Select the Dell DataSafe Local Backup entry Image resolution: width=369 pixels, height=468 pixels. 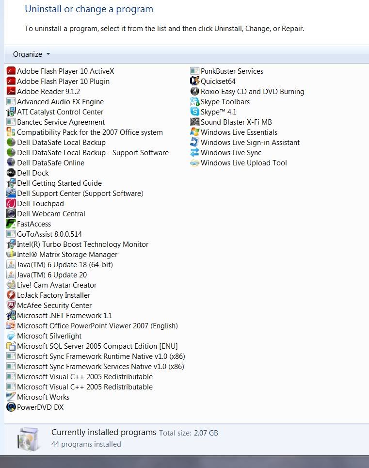pyautogui.click(x=56, y=143)
